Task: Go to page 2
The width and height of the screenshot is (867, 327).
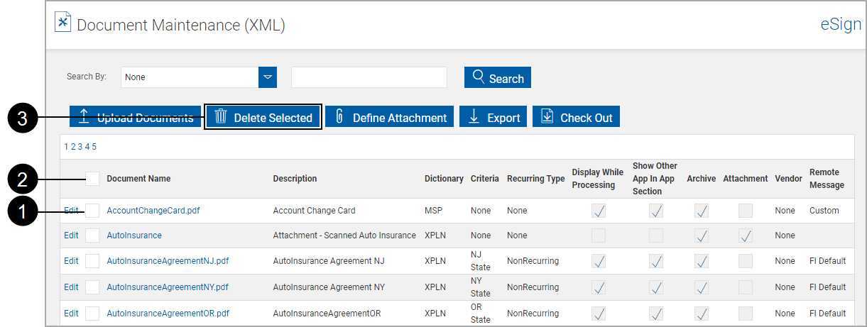Action: (73, 147)
